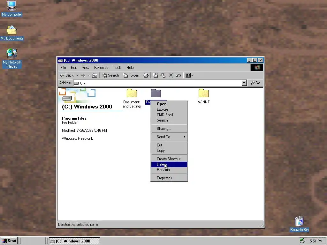Click the (C:) Windows 2000 taskbar button
This screenshot has height=245, width=327.
point(74,241)
